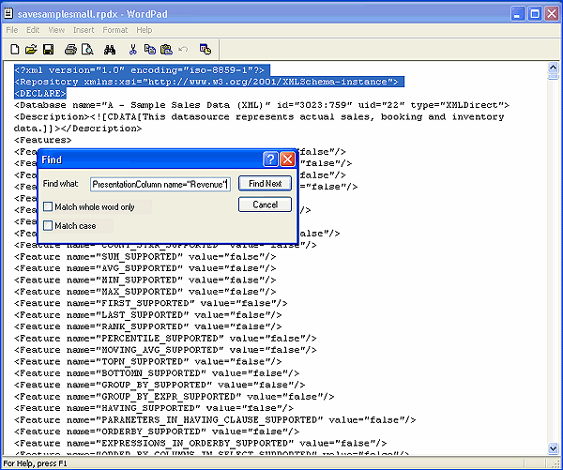Click the GROUP_BY_SUPPORTED feature line
563x470 pixels.
[160, 385]
